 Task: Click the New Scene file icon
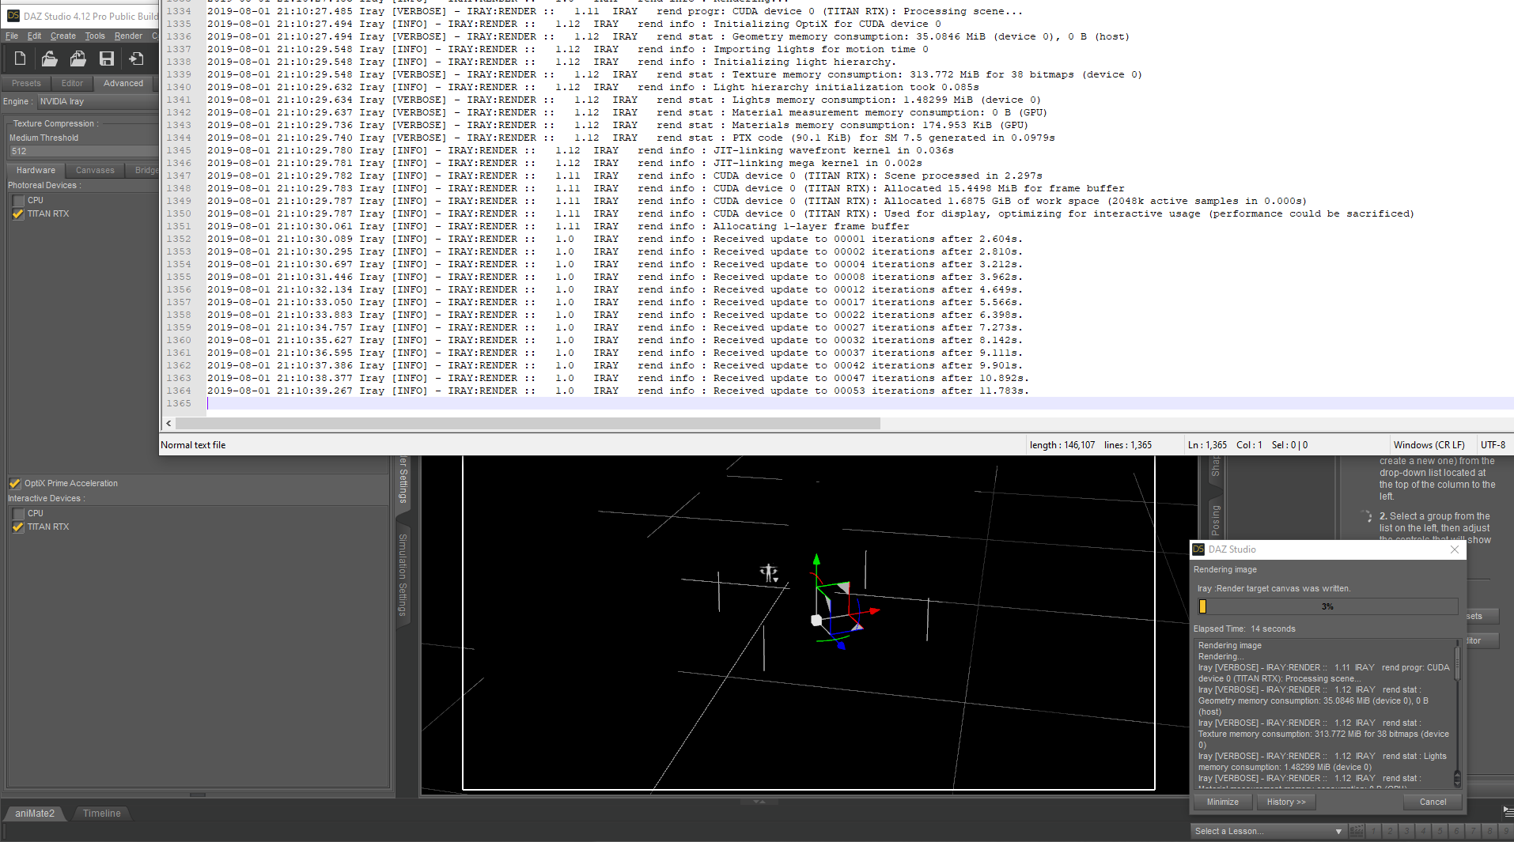point(21,59)
